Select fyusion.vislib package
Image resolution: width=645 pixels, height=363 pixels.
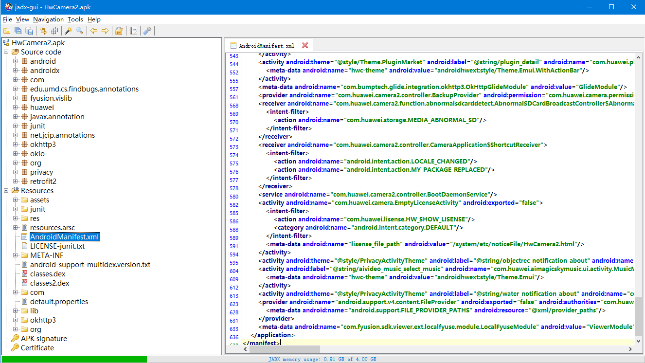51,98
